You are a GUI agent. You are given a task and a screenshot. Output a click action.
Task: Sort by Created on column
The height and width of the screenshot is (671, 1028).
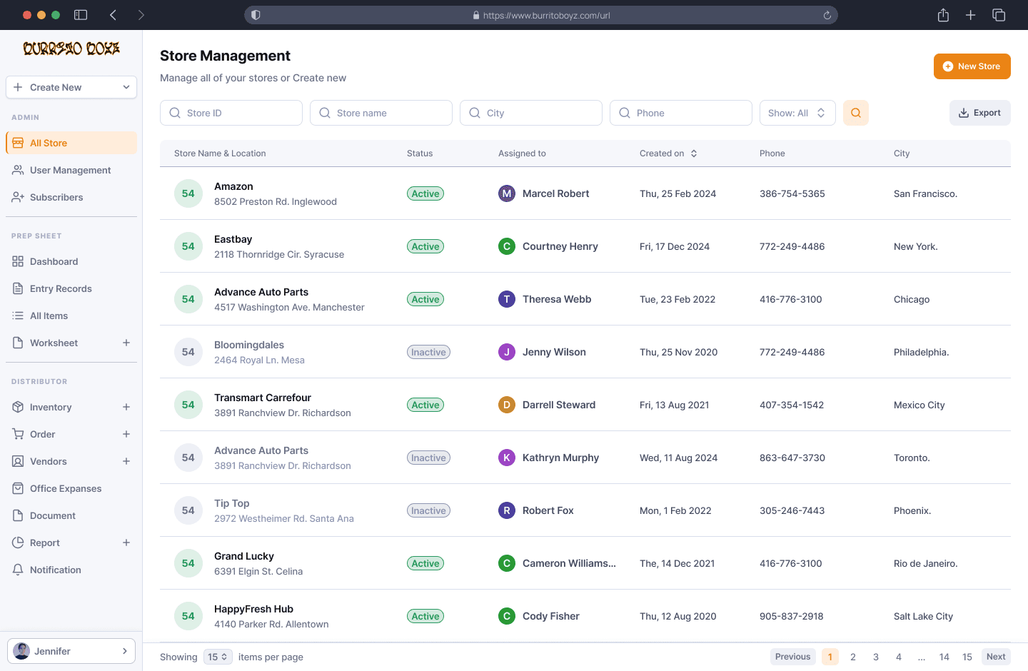(x=668, y=153)
